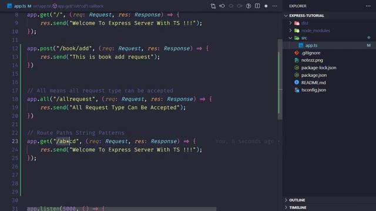The image size is (376, 211).
Task: Open the package-lock.json file
Action: pos(318,68)
